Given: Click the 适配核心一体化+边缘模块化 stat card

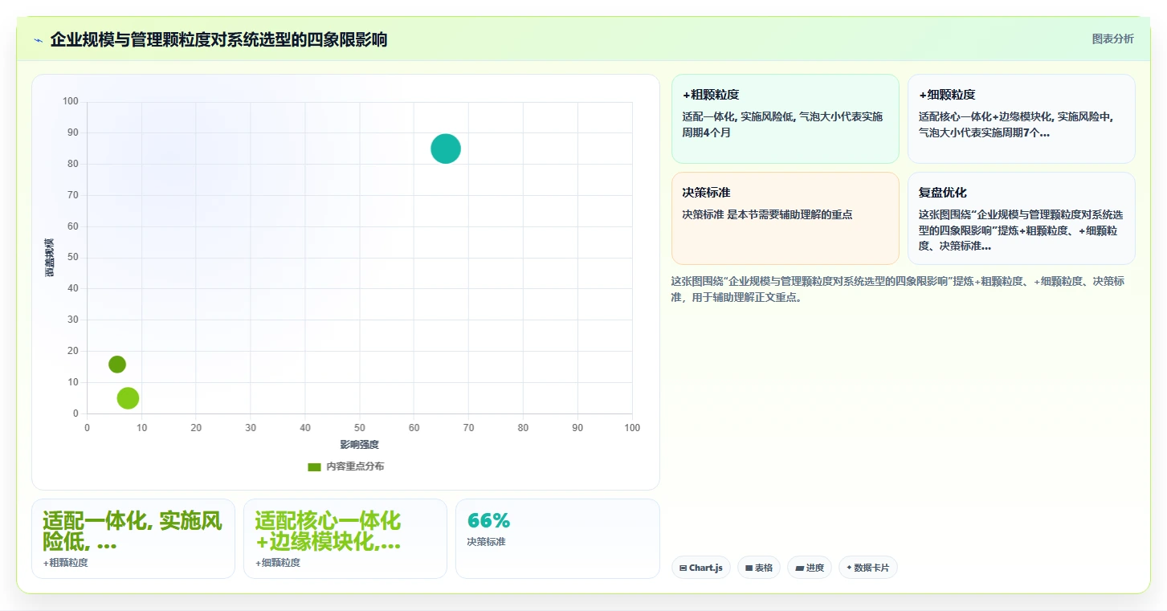Looking at the screenshot, I should point(345,539).
